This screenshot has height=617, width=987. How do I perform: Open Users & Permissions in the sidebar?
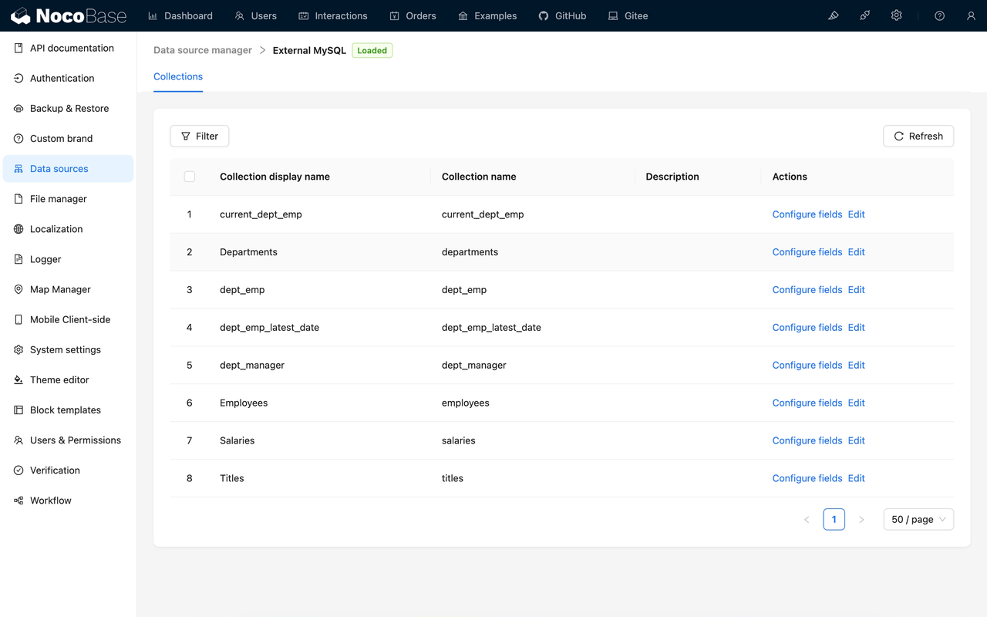[68, 440]
